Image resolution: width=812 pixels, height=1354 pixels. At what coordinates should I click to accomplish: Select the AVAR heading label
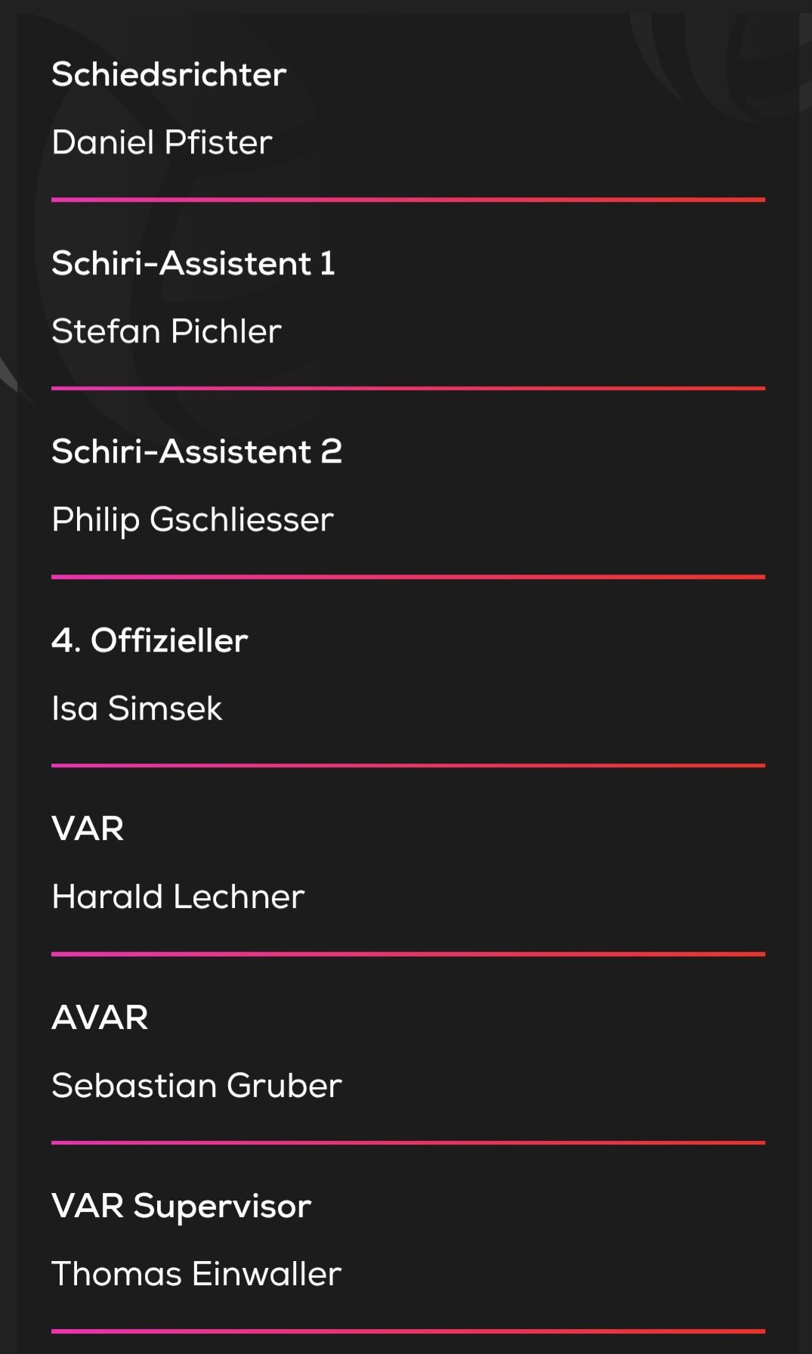click(100, 1018)
